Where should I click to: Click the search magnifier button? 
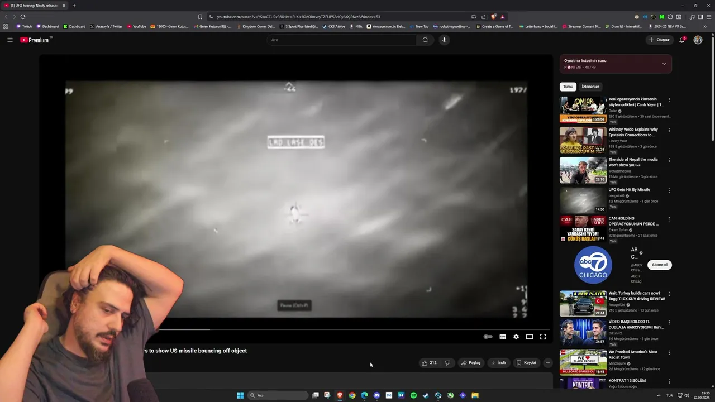tap(425, 40)
